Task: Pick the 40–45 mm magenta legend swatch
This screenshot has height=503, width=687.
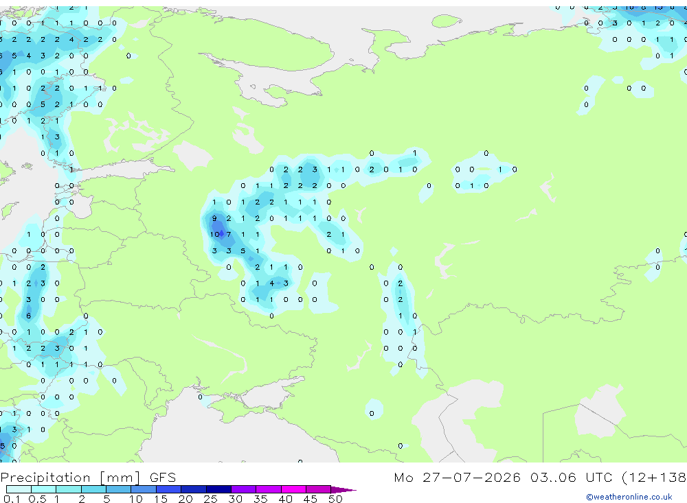Action: click(x=293, y=489)
